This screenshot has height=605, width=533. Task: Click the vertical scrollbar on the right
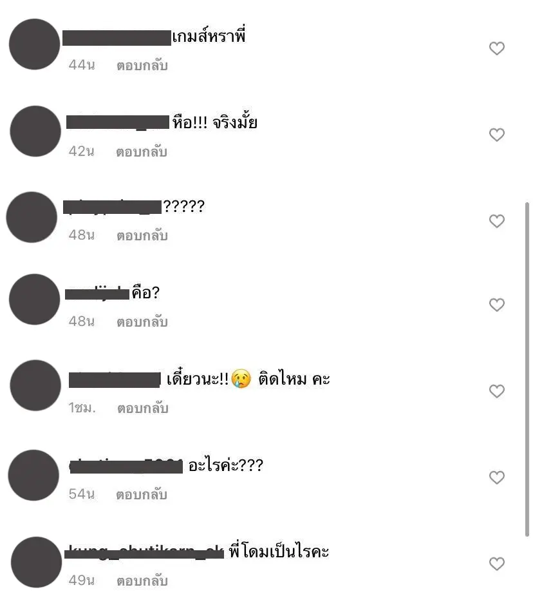click(527, 369)
